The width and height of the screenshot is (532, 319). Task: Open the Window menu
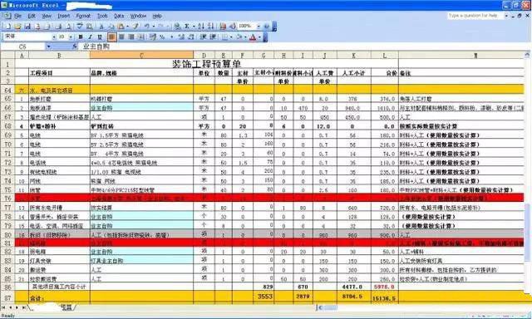138,16
